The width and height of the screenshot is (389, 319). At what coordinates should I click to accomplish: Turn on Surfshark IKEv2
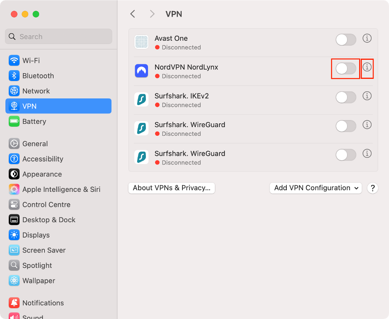click(346, 97)
